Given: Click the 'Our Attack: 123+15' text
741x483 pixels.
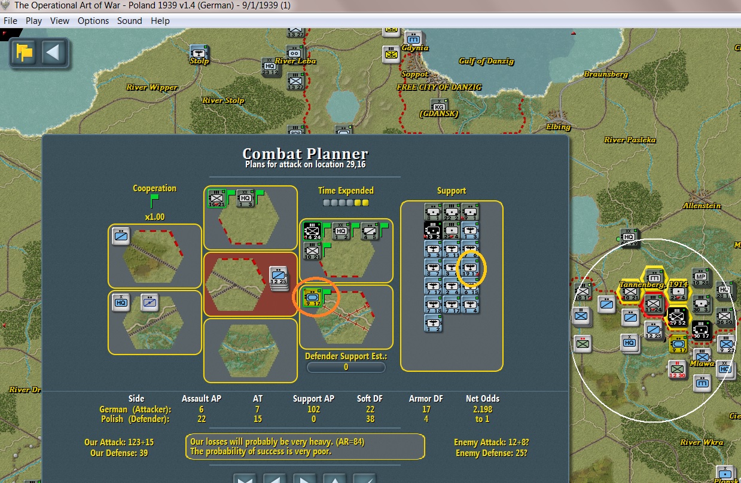Looking at the screenshot, I should point(118,442).
